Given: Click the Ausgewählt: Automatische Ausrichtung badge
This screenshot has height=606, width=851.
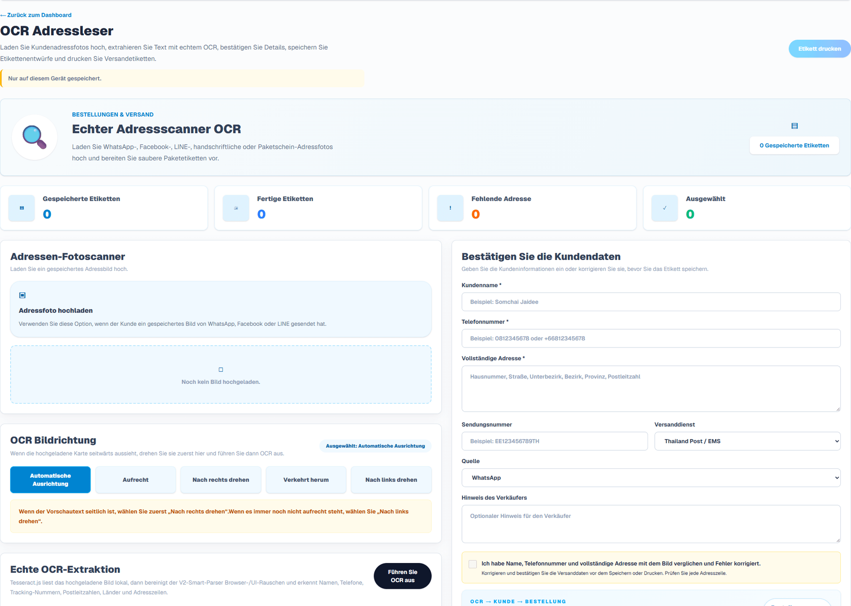Looking at the screenshot, I should 375,446.
